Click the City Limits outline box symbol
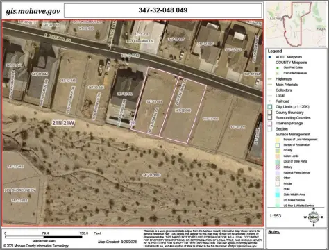This screenshot has width=329, height=250. (269, 107)
